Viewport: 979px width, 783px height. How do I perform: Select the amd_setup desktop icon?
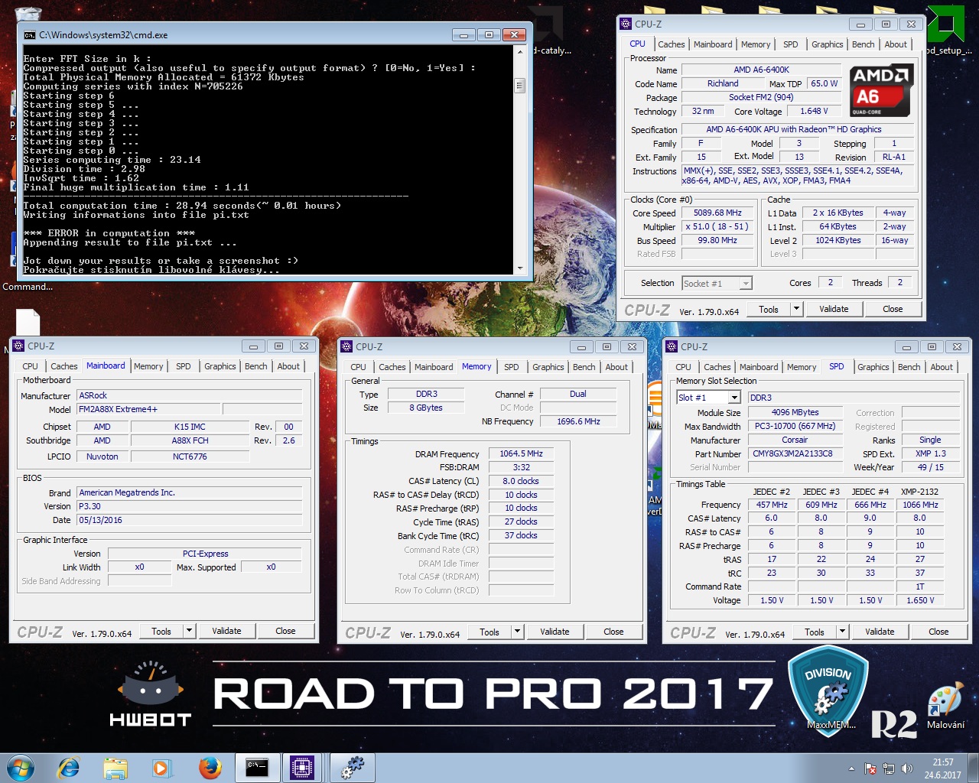[x=948, y=31]
